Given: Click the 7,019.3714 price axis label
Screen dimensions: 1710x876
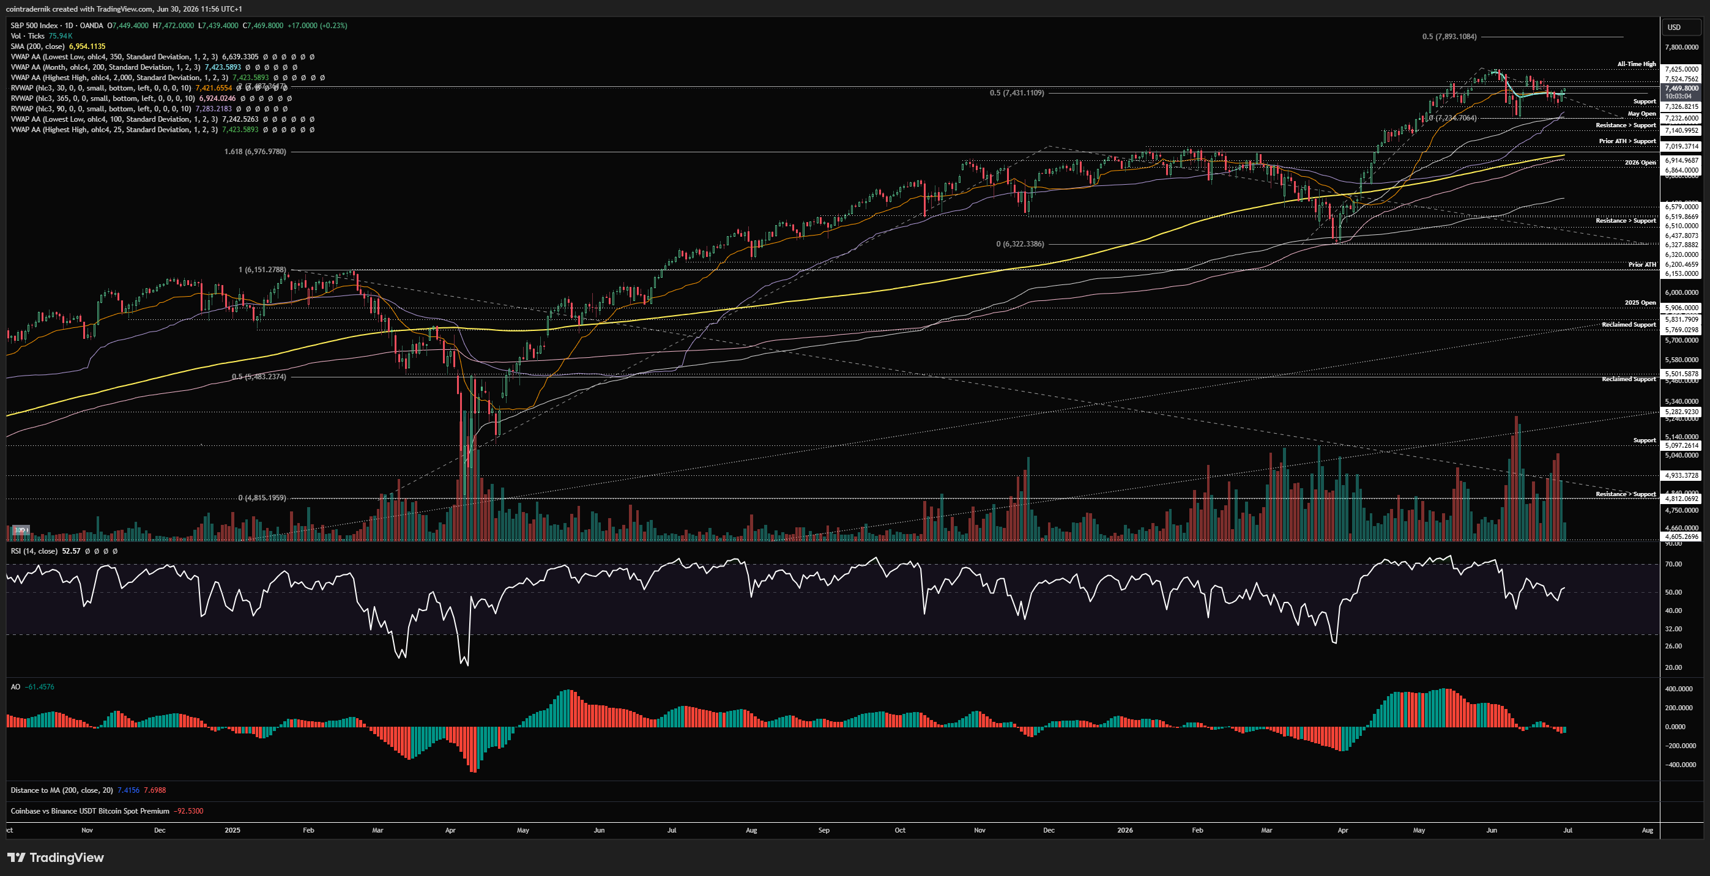Looking at the screenshot, I should tap(1681, 146).
